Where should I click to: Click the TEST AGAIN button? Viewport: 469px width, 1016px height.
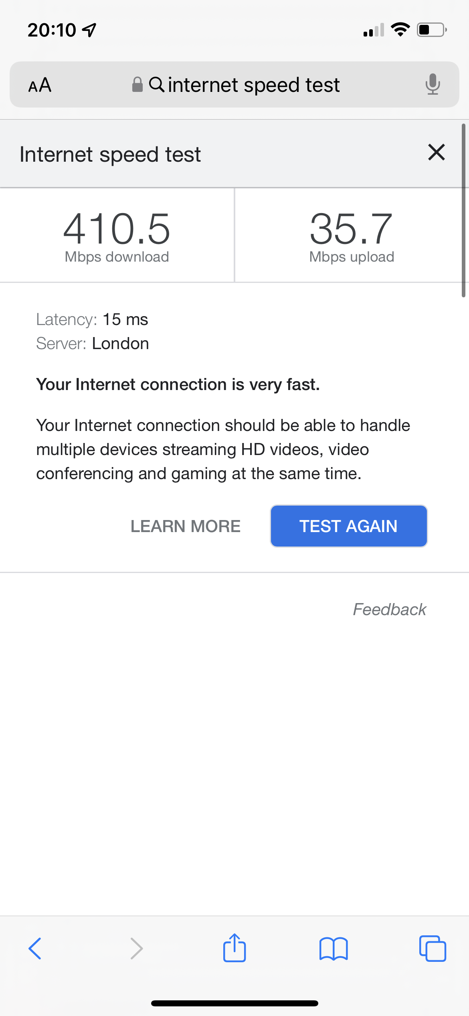[349, 526]
